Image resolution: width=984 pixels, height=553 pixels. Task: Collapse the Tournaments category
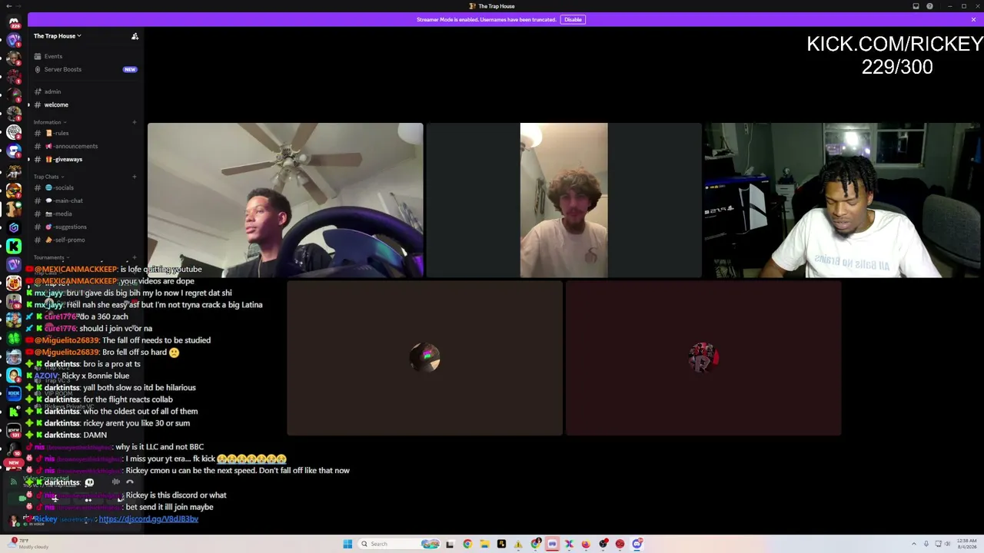click(x=51, y=257)
